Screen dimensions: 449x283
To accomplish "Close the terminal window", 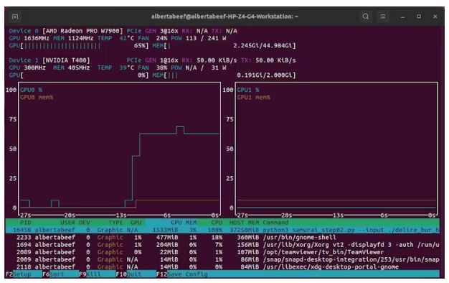I will point(435,17).
